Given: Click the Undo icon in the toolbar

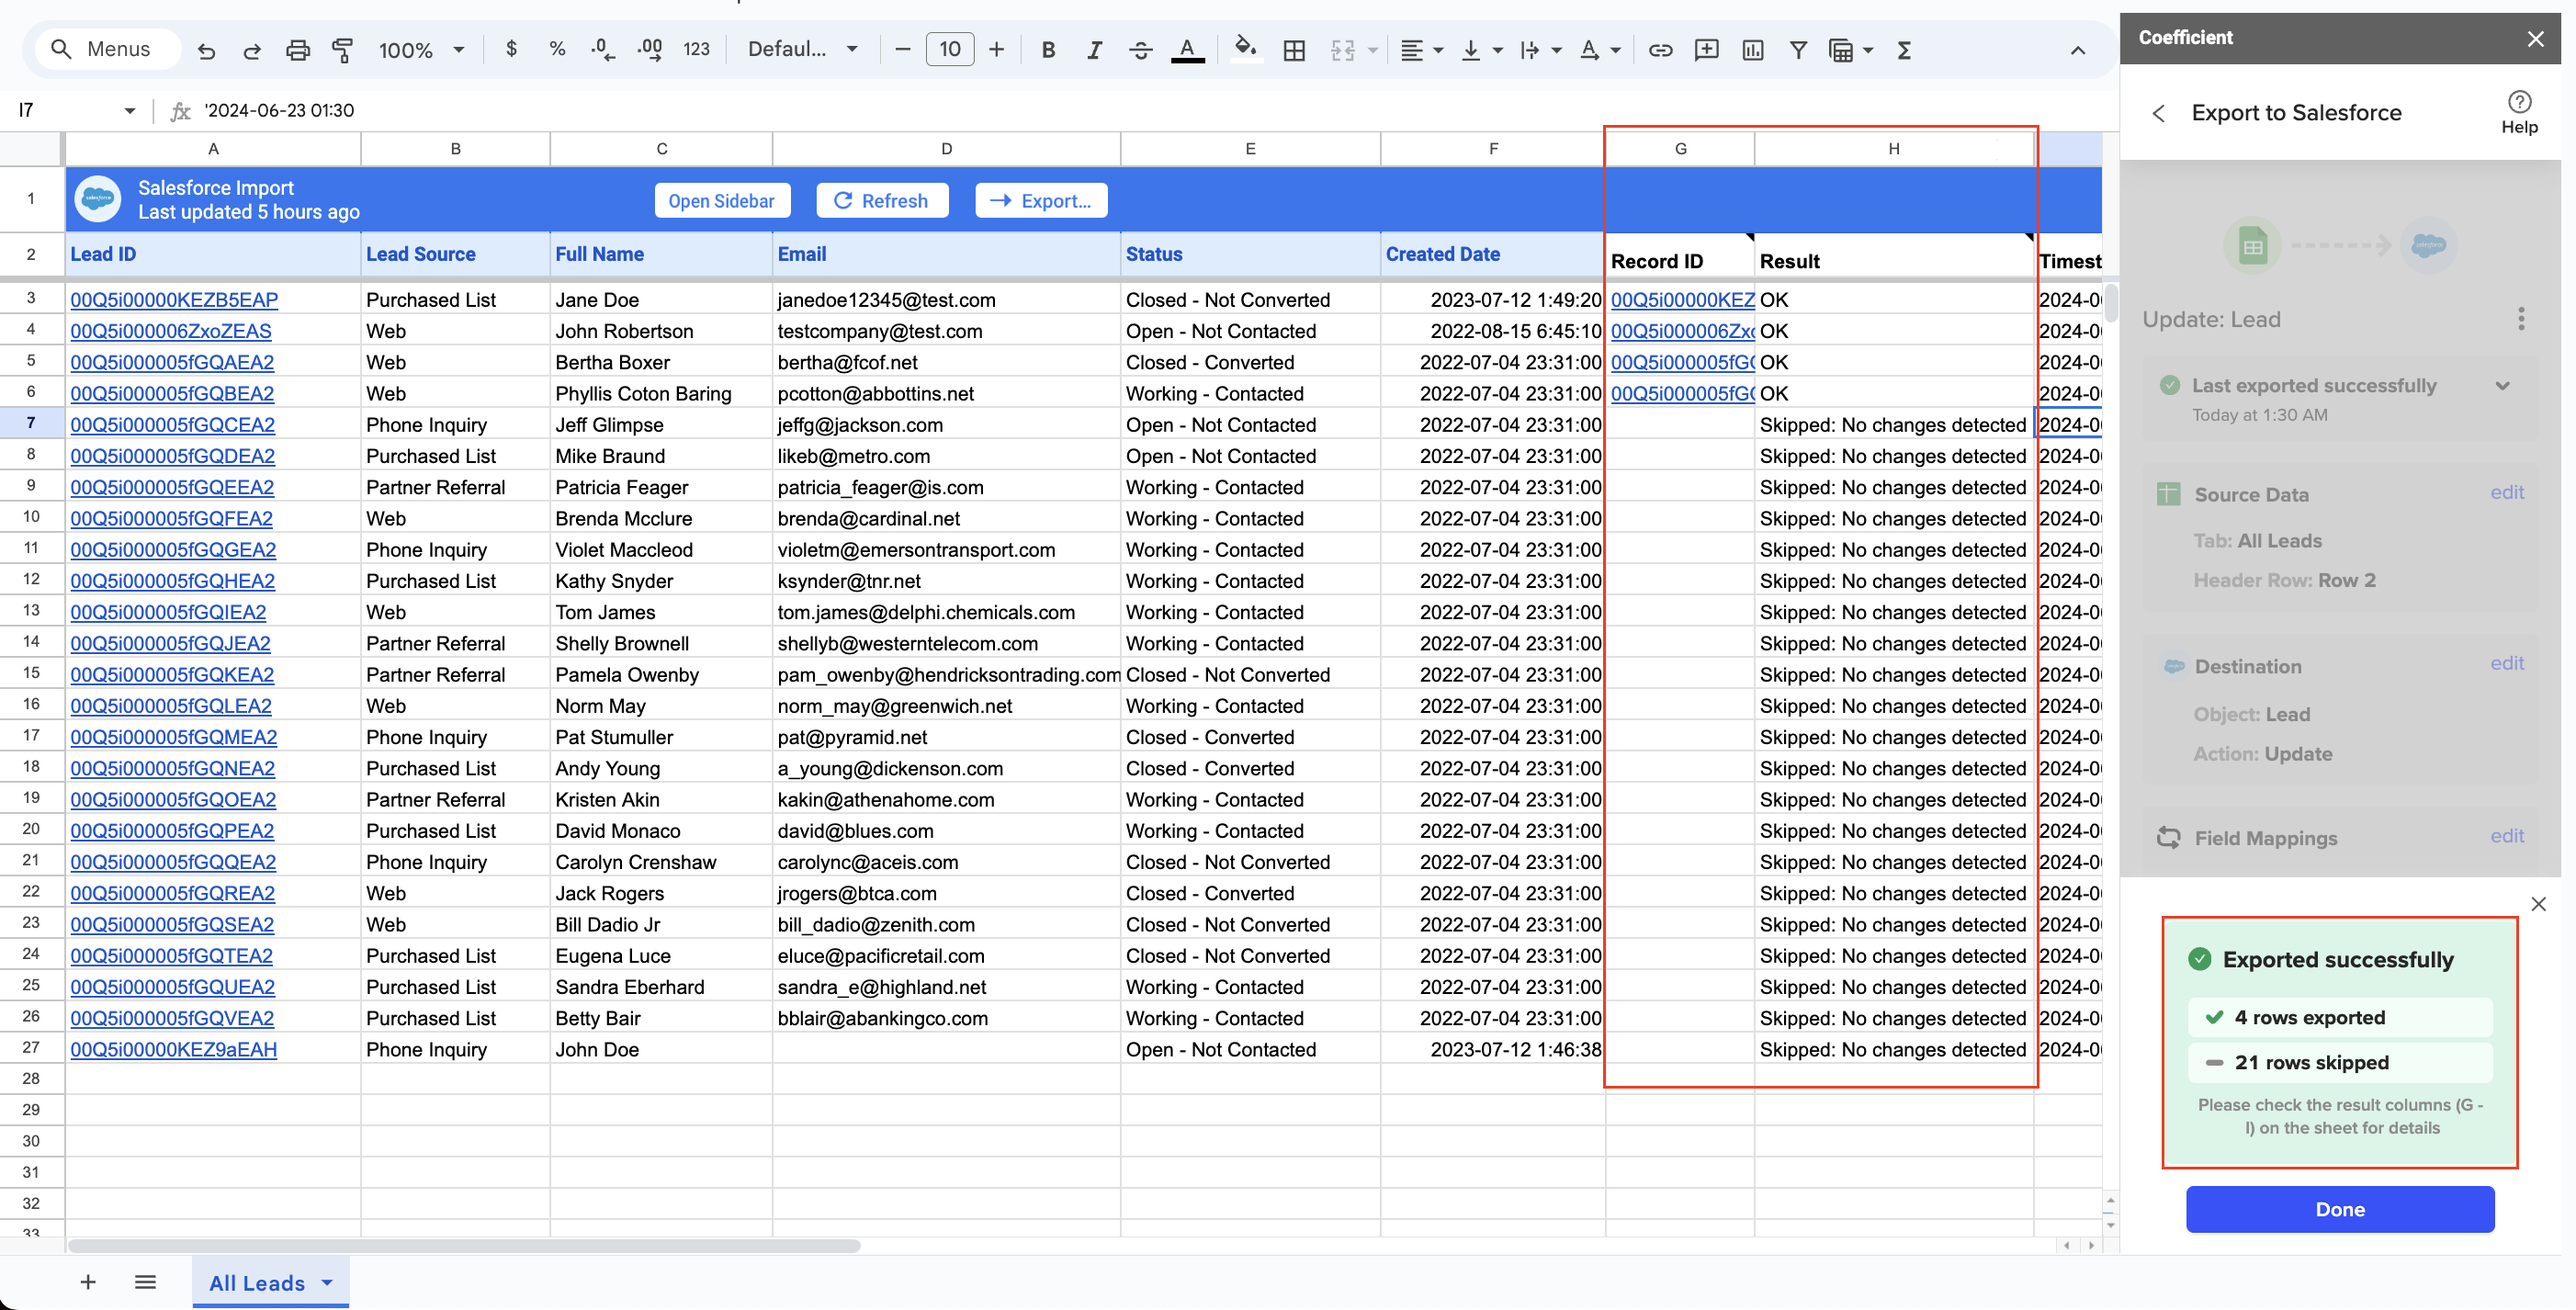Looking at the screenshot, I should tap(207, 50).
